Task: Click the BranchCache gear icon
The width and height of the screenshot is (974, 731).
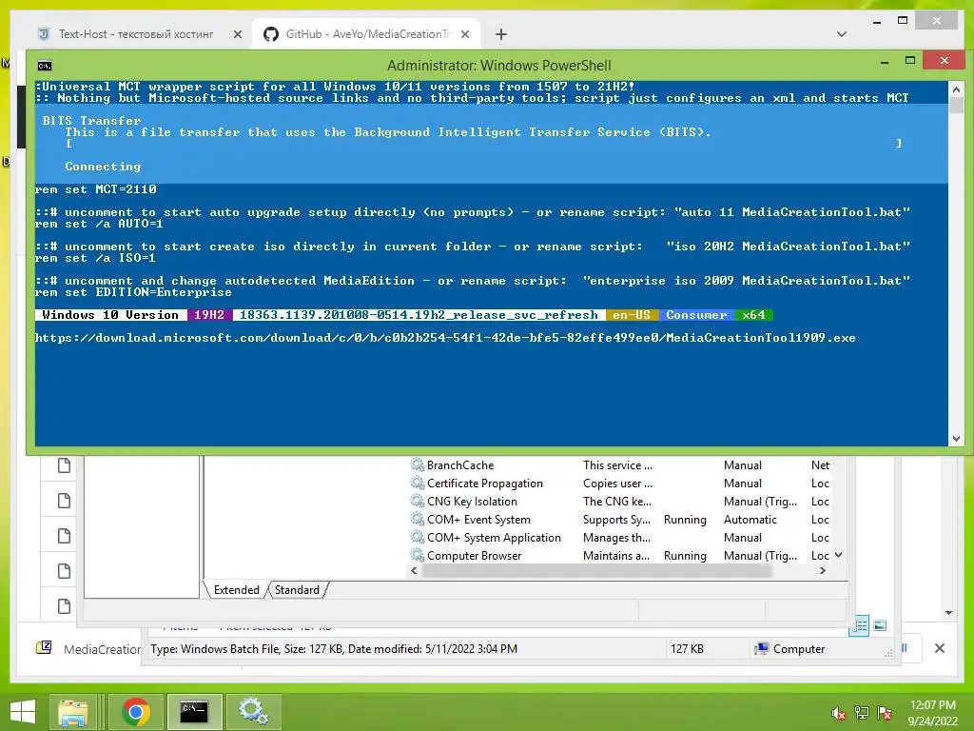Action: coord(417,464)
